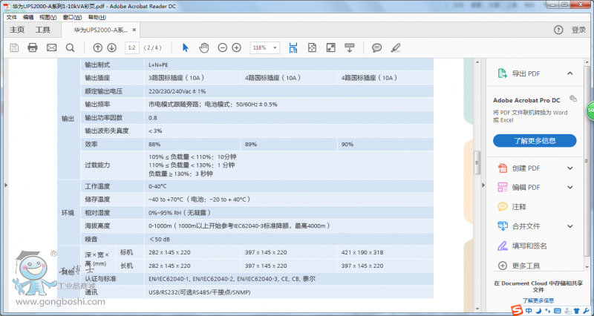Expand the 合并文件 section chevron

coord(570,226)
